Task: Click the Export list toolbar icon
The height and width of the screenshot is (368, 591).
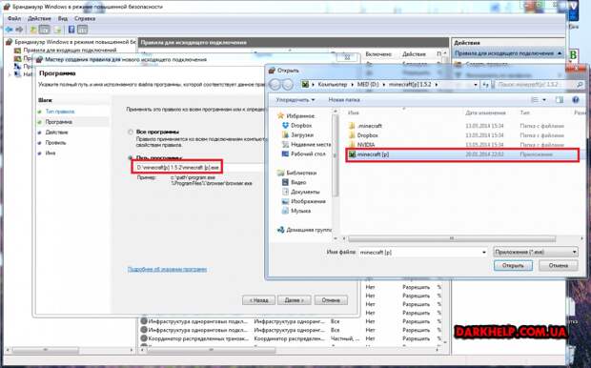Action: pyautogui.click(x=57, y=30)
